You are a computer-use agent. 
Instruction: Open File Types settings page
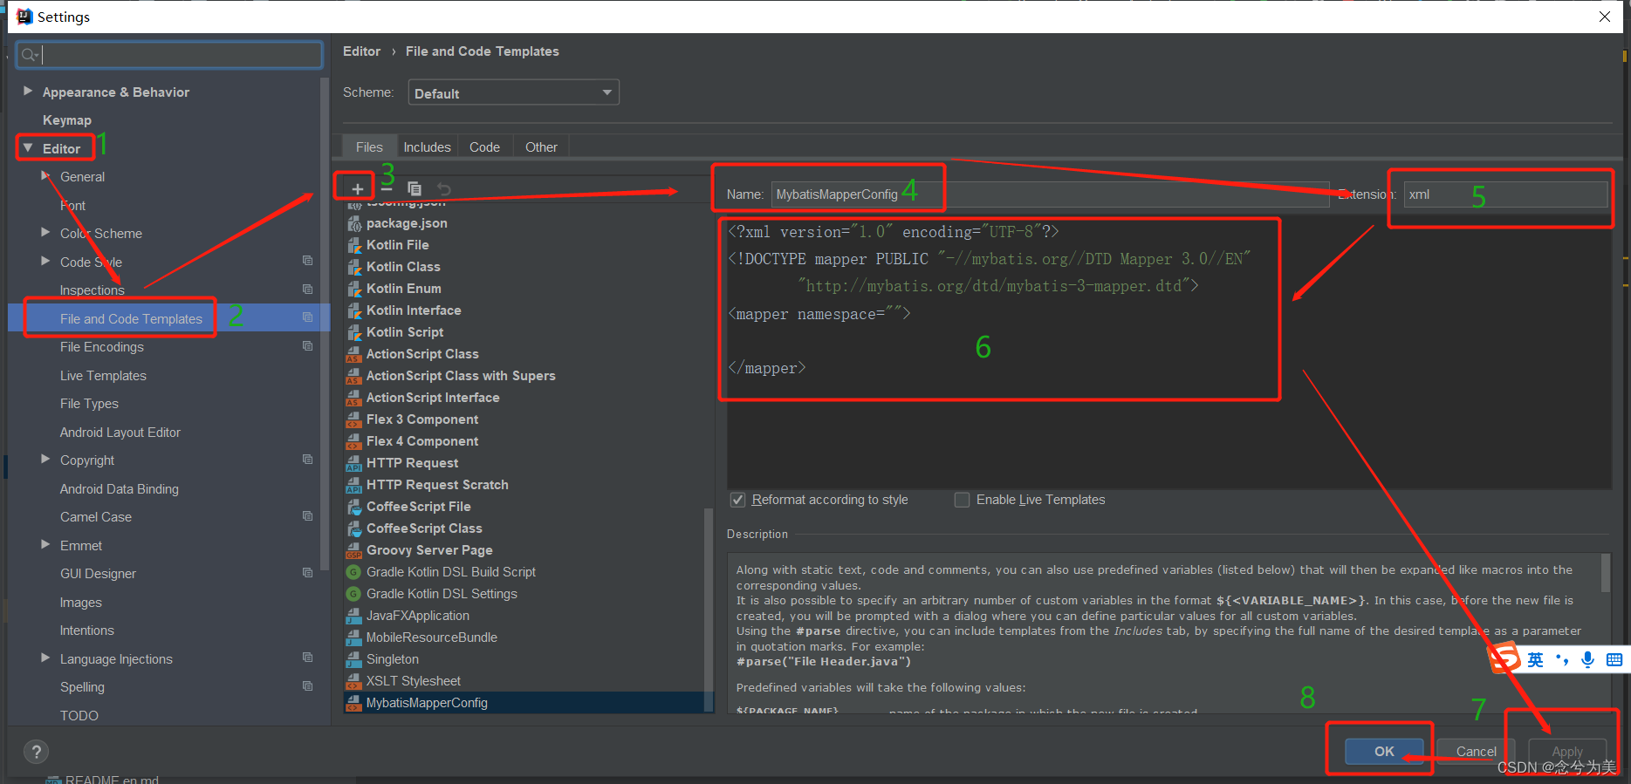click(89, 404)
